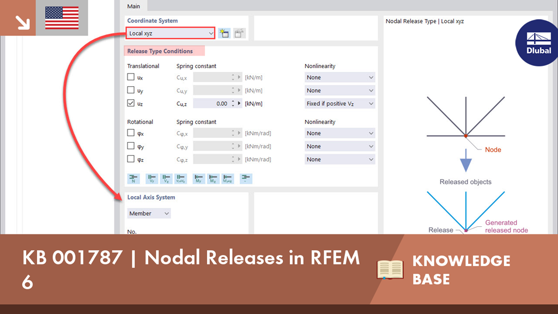Click the Vy+Vz shear release preset icon

(181, 178)
